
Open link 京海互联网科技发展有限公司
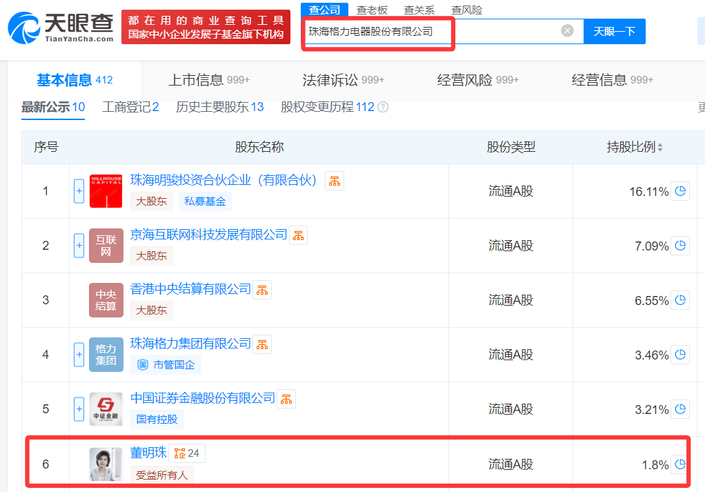tap(208, 235)
